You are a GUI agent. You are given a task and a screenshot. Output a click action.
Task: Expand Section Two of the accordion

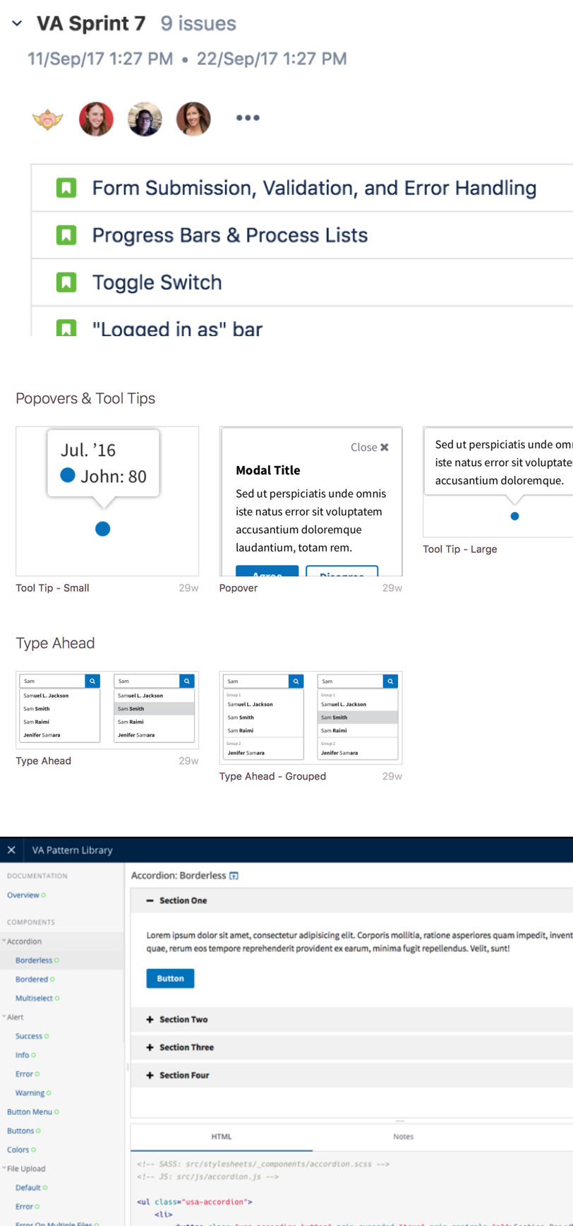pos(183,1019)
